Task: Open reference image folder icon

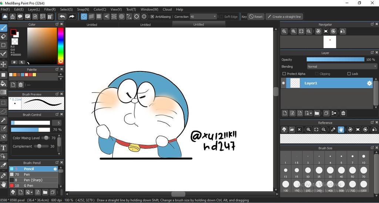Action: click(x=292, y=129)
